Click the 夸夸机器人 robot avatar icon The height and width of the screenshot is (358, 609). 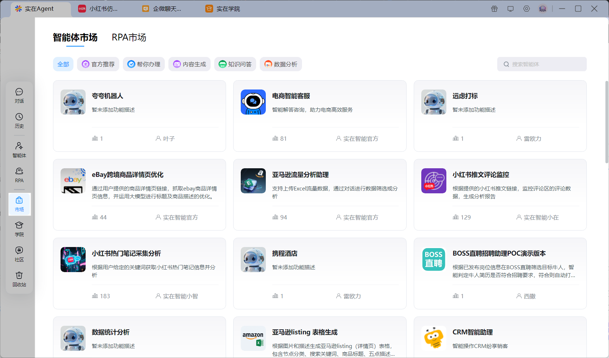73,102
